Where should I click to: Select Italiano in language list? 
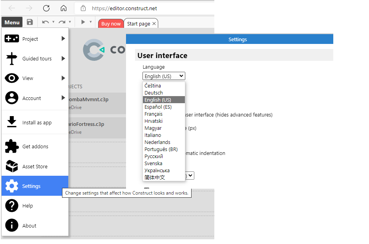164,135
